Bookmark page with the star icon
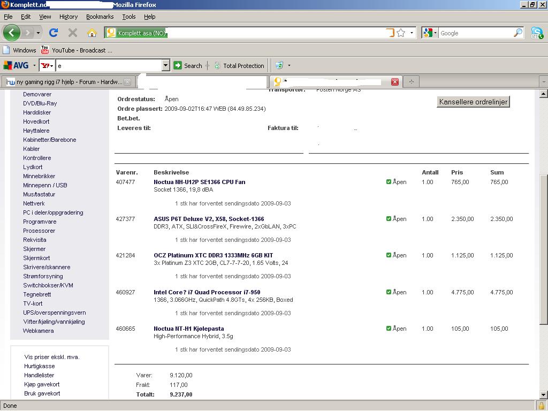Screen dimensions: 548x411 (401, 33)
